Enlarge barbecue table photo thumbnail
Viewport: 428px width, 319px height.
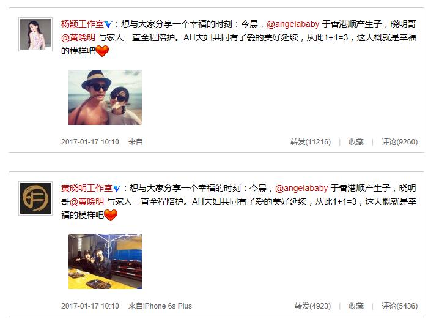[x=105, y=261]
